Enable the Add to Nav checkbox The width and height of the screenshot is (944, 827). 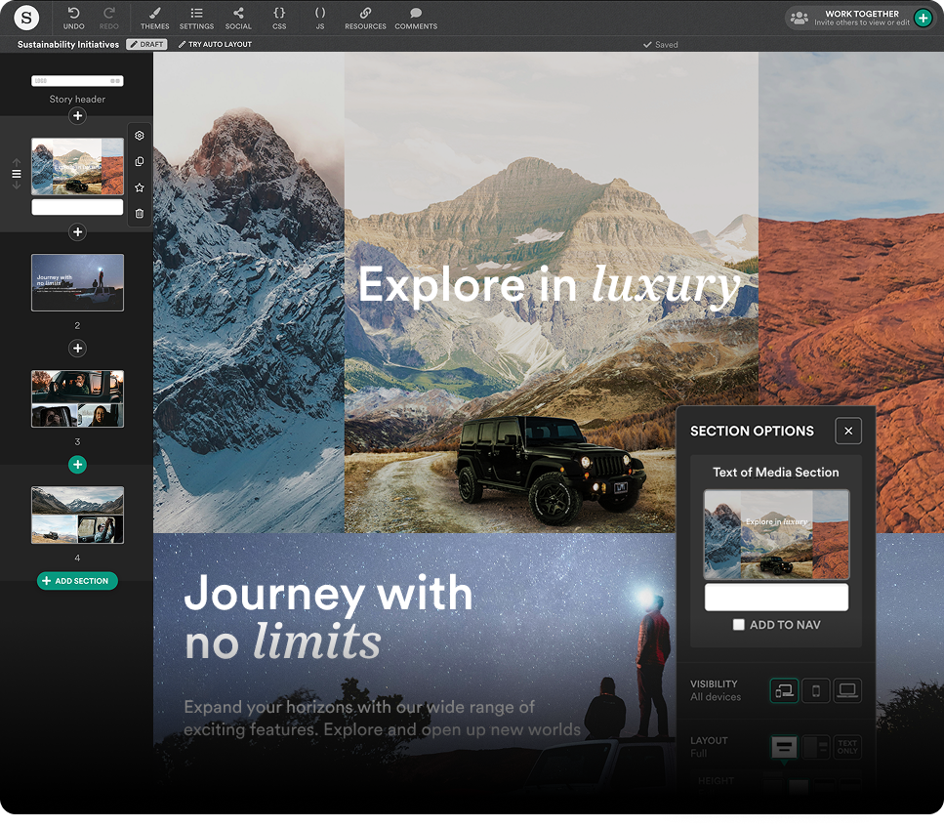click(739, 625)
